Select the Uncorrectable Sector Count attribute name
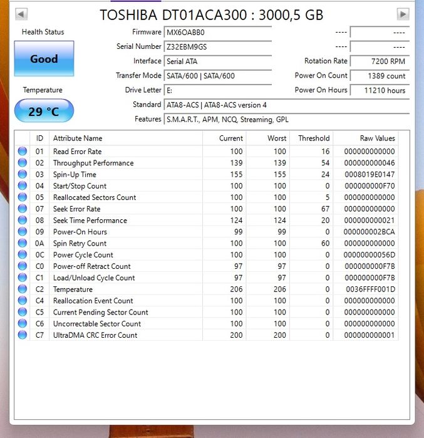This screenshot has height=438, width=424. click(97, 324)
